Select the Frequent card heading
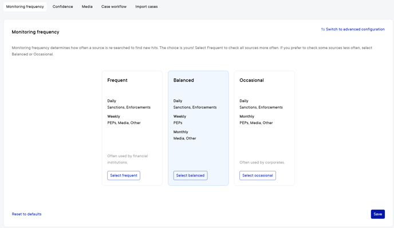 (x=117, y=80)
